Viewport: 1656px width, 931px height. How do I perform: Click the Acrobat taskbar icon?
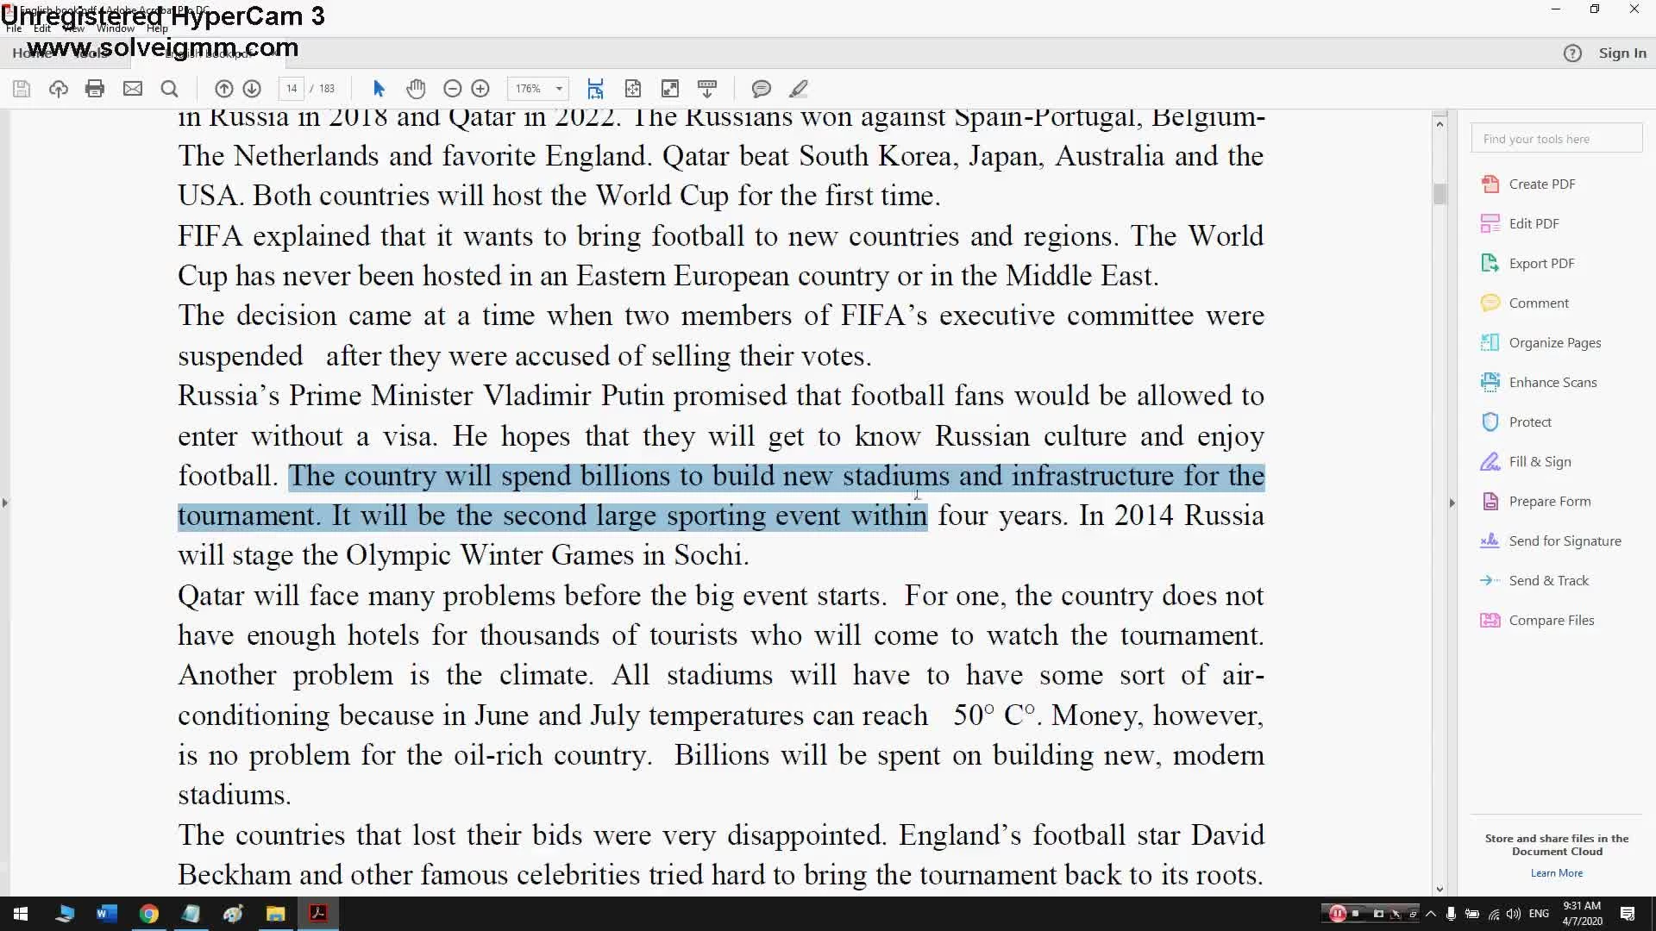tap(318, 914)
